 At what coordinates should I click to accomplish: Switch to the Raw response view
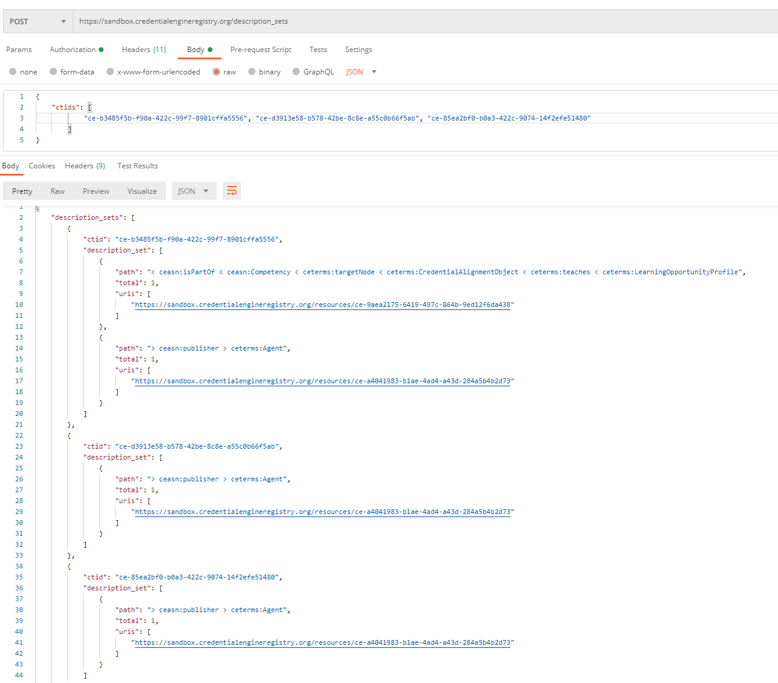(x=58, y=190)
